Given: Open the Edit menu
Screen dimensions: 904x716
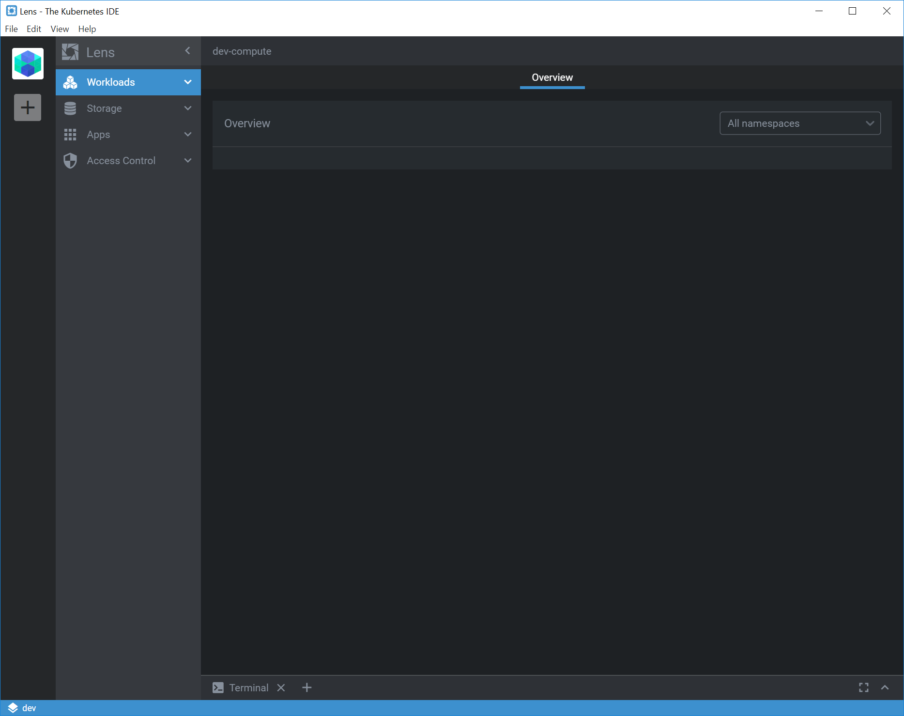Looking at the screenshot, I should (34, 29).
